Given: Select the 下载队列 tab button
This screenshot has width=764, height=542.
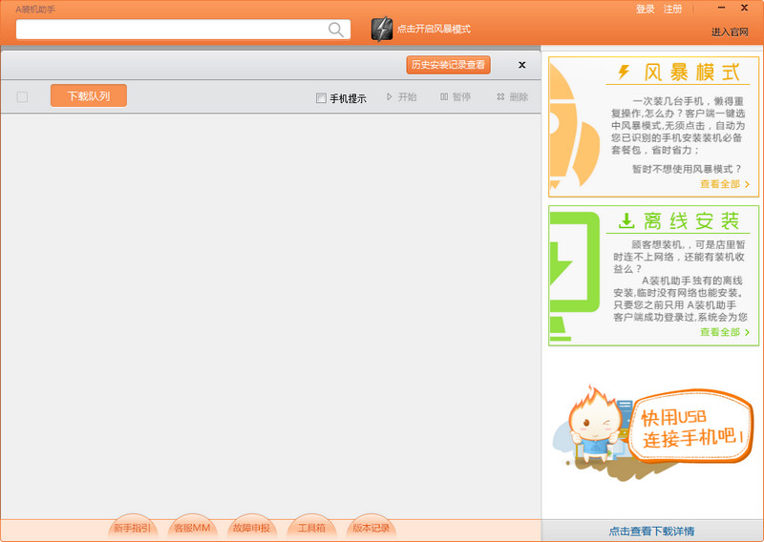Looking at the screenshot, I should pos(89,95).
